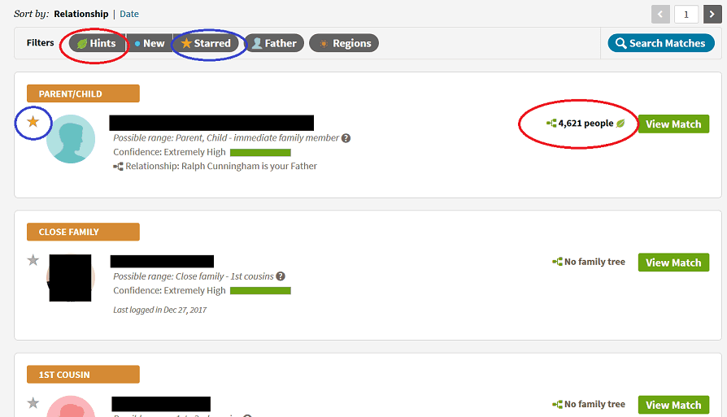The image size is (727, 417).
Task: Filter matches by New
Action: (x=150, y=43)
